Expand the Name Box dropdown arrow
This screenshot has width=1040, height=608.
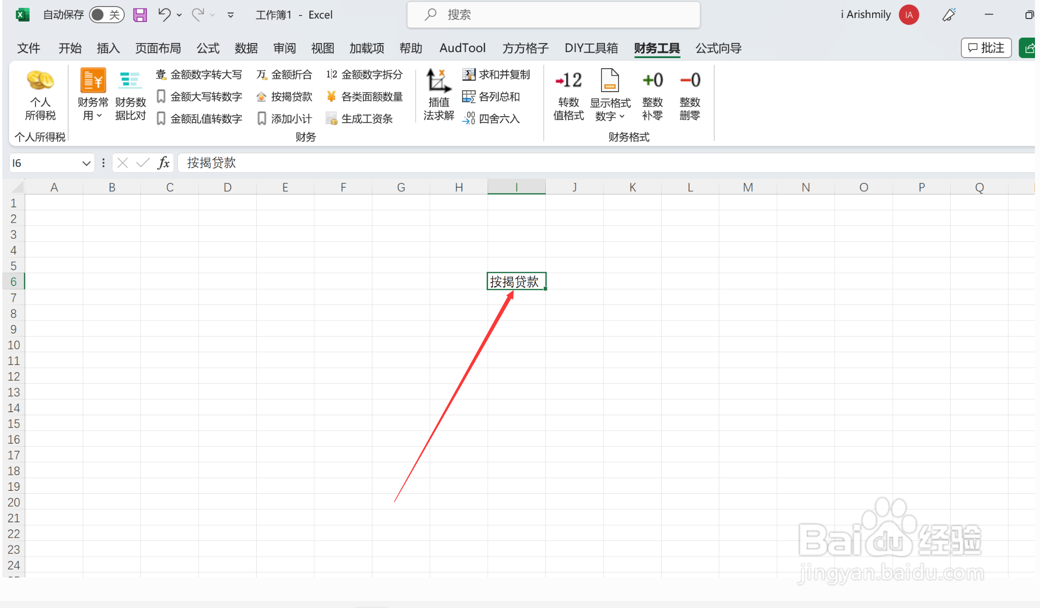[x=86, y=163]
